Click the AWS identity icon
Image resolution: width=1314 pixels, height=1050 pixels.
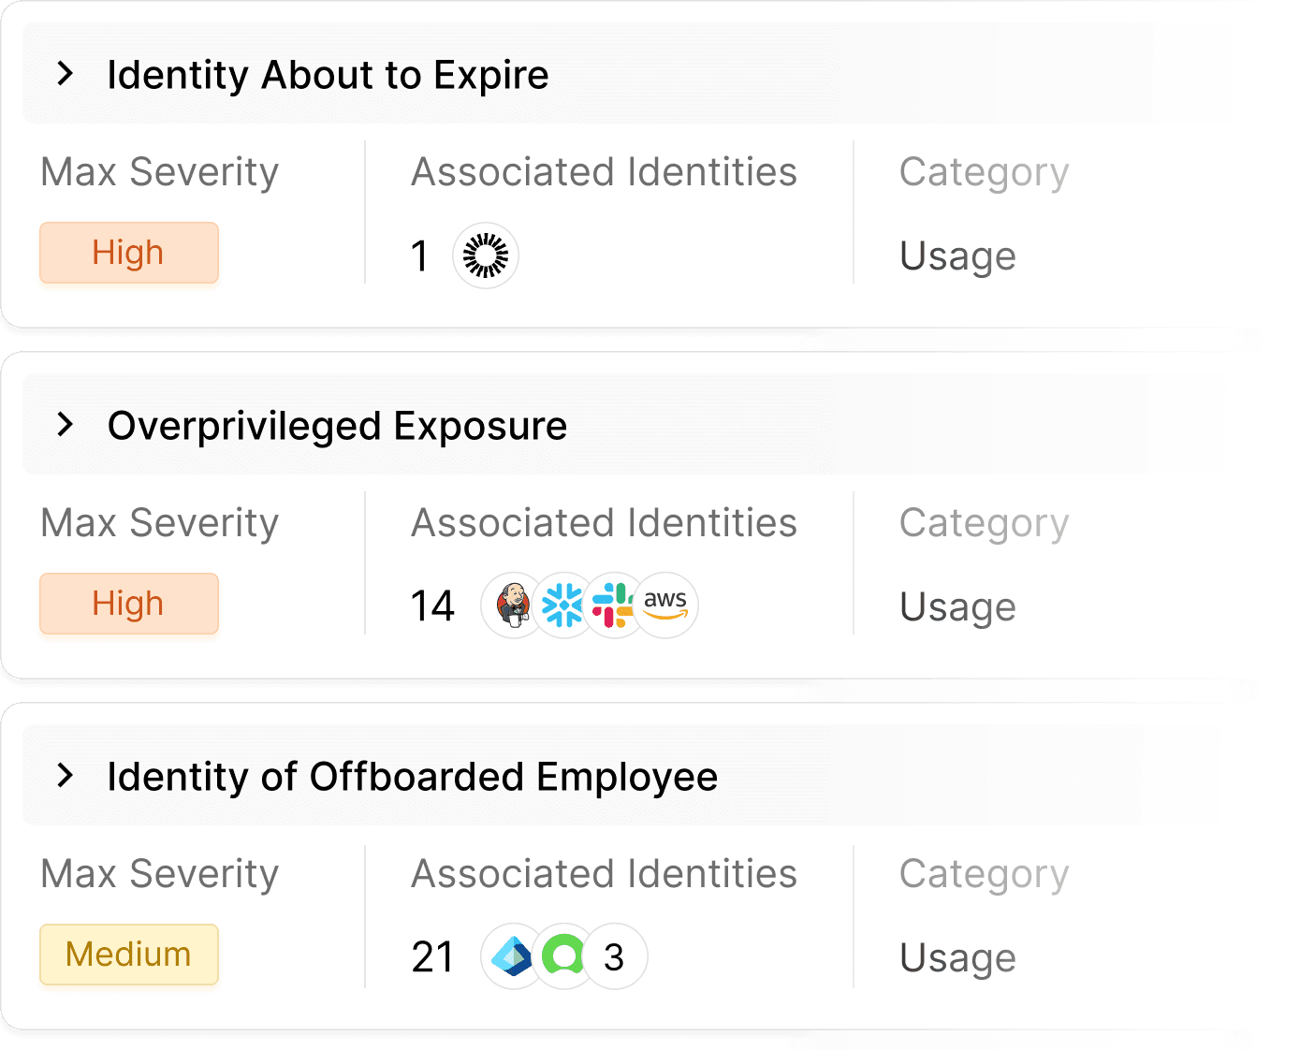coord(666,605)
